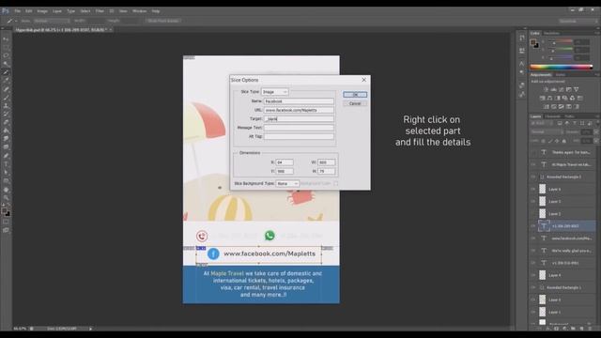This screenshot has width=601, height=338.
Task: Add a Hue/Saturation adjustment
Action: (x=543, y=98)
